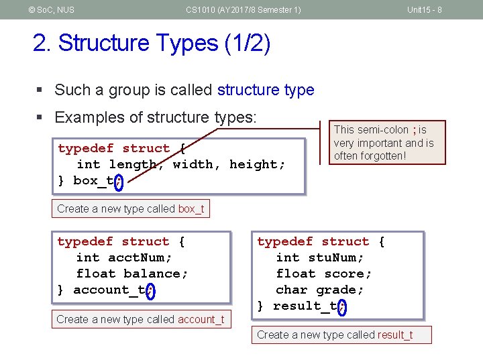Click the code line "char grade;"

[320, 290]
